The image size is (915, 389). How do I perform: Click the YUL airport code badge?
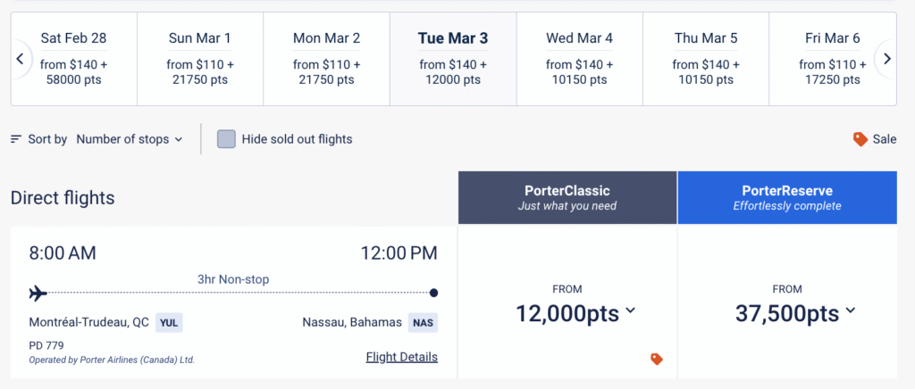tap(168, 322)
